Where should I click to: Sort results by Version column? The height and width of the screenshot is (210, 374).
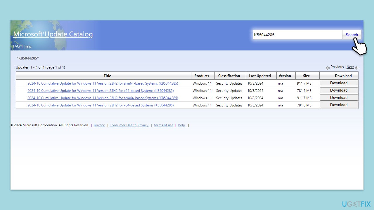(x=285, y=76)
